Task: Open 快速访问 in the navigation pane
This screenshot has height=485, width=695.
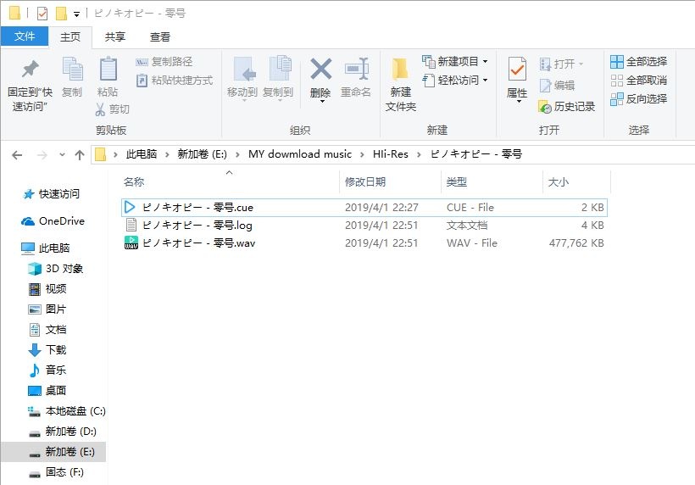Action: tap(52, 193)
